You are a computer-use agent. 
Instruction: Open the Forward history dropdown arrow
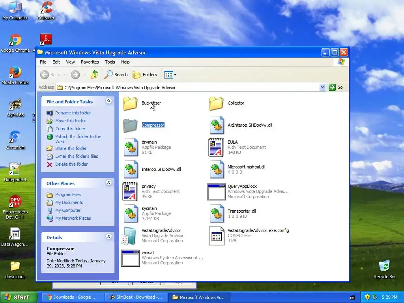tap(84, 75)
